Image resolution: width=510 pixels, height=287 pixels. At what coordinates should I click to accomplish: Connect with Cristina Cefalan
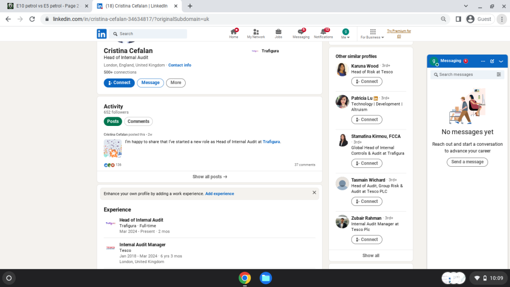[119, 83]
